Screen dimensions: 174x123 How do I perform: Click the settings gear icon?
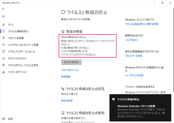pos(4,119)
